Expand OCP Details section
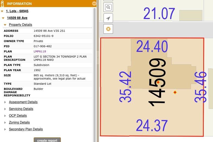Viewport: 213px width, 142px height. [18, 116]
